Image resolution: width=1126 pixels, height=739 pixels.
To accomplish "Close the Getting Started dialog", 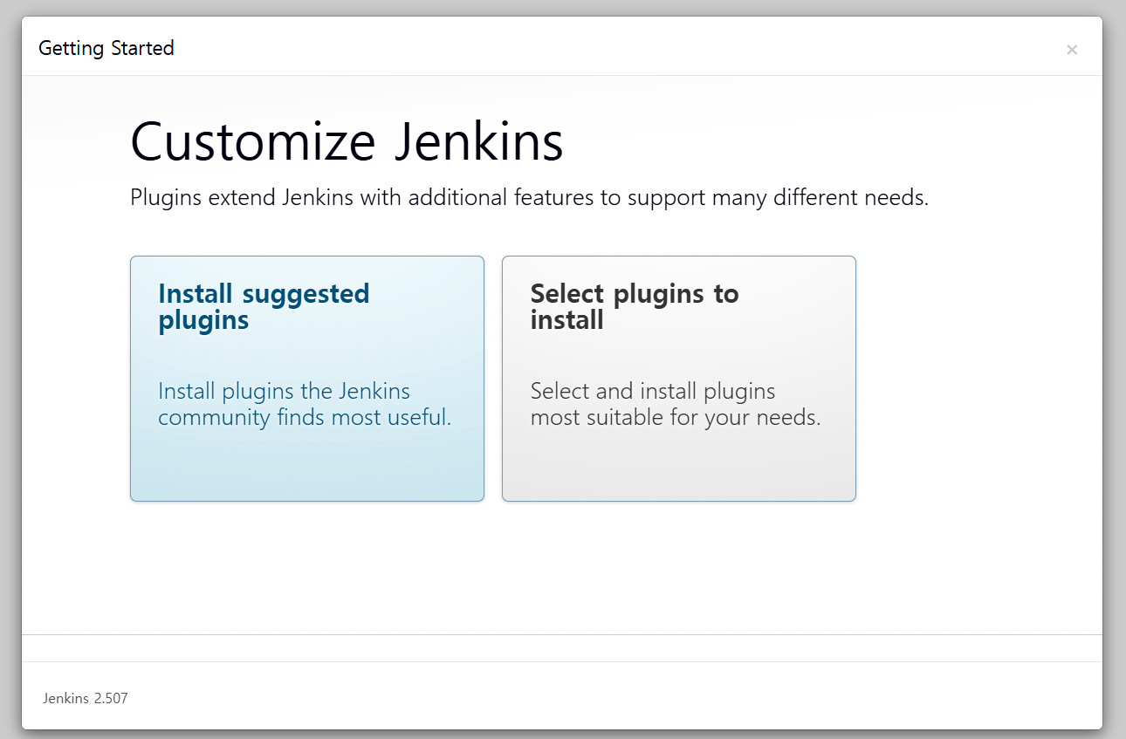I will tap(1071, 50).
